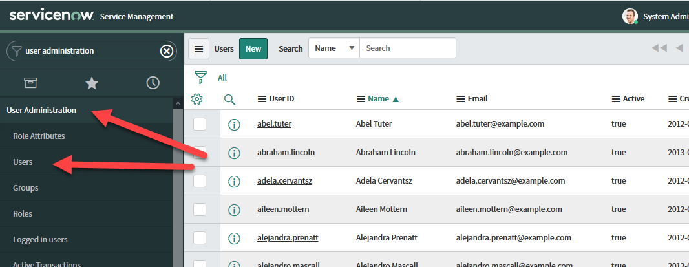Check the box for Abel Tuter row
Viewport: 689px width, 267px height.
200,124
